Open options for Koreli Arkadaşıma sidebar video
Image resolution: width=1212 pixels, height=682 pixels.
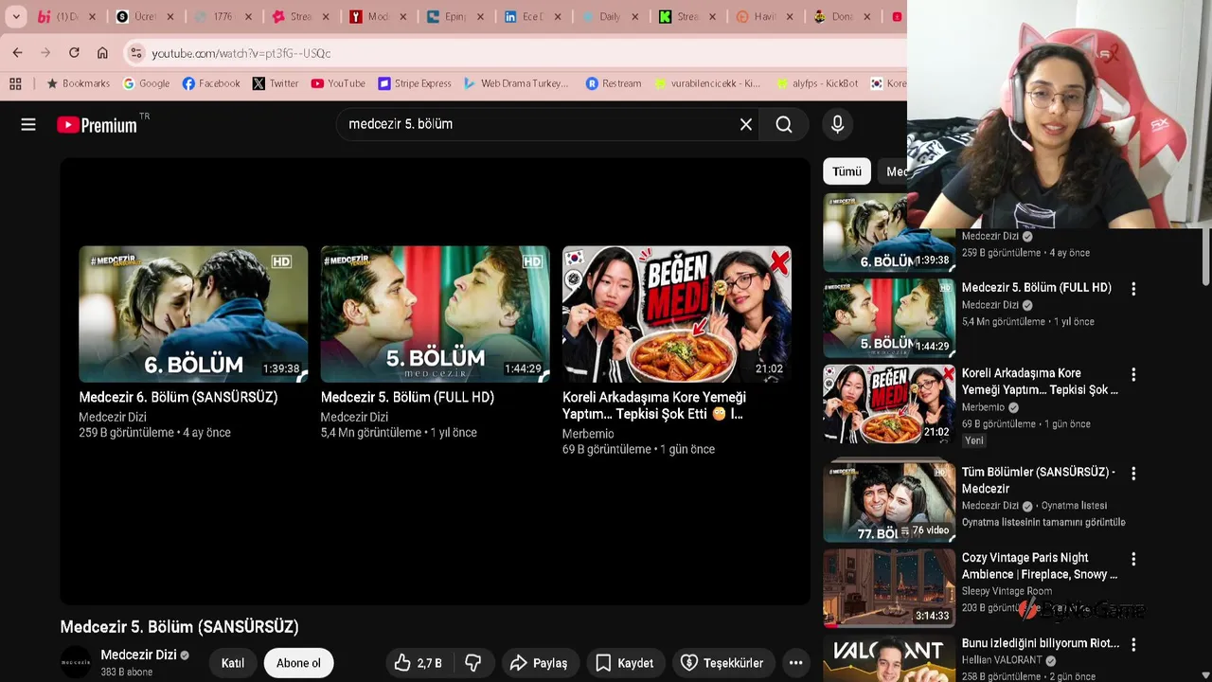point(1133,375)
